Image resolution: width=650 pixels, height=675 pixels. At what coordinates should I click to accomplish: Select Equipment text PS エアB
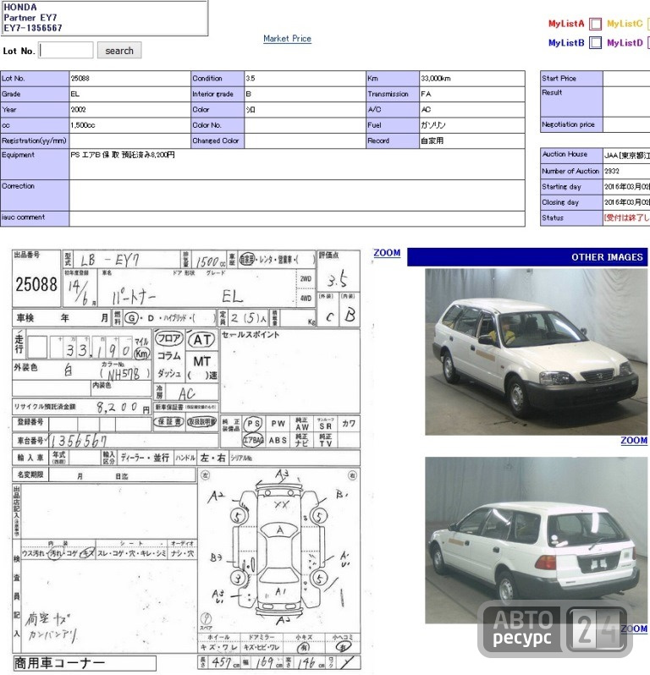point(85,155)
